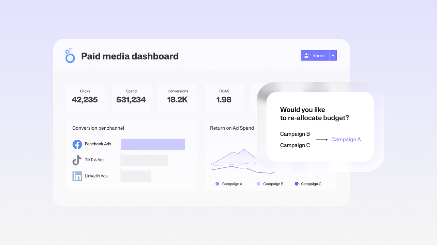Click the LinkedIn Ads icon
The width and height of the screenshot is (437, 245).
[x=77, y=176]
